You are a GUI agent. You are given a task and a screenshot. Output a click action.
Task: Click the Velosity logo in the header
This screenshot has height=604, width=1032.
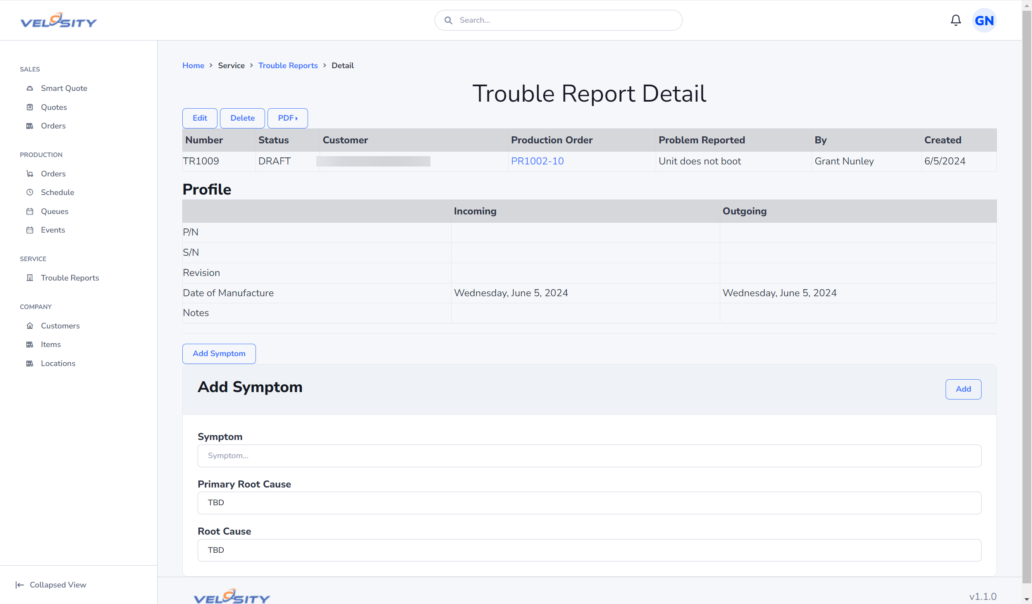(x=59, y=20)
